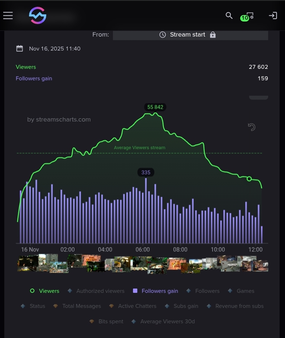Open the hamburger navigation menu
285x338 pixels.
click(x=8, y=15)
